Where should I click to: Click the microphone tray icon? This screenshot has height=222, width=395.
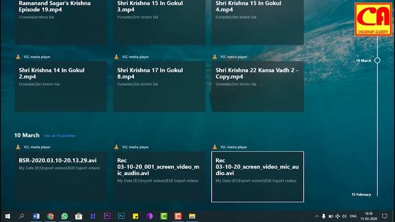pos(323,216)
